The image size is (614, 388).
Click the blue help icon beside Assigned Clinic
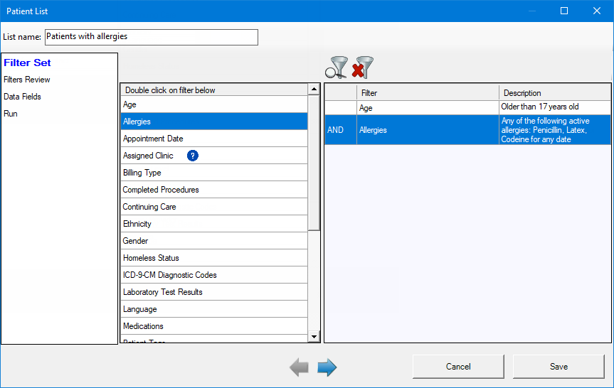point(193,156)
